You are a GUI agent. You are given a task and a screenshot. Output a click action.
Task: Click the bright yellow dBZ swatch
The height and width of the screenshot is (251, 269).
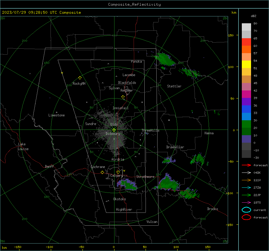pos(246,64)
